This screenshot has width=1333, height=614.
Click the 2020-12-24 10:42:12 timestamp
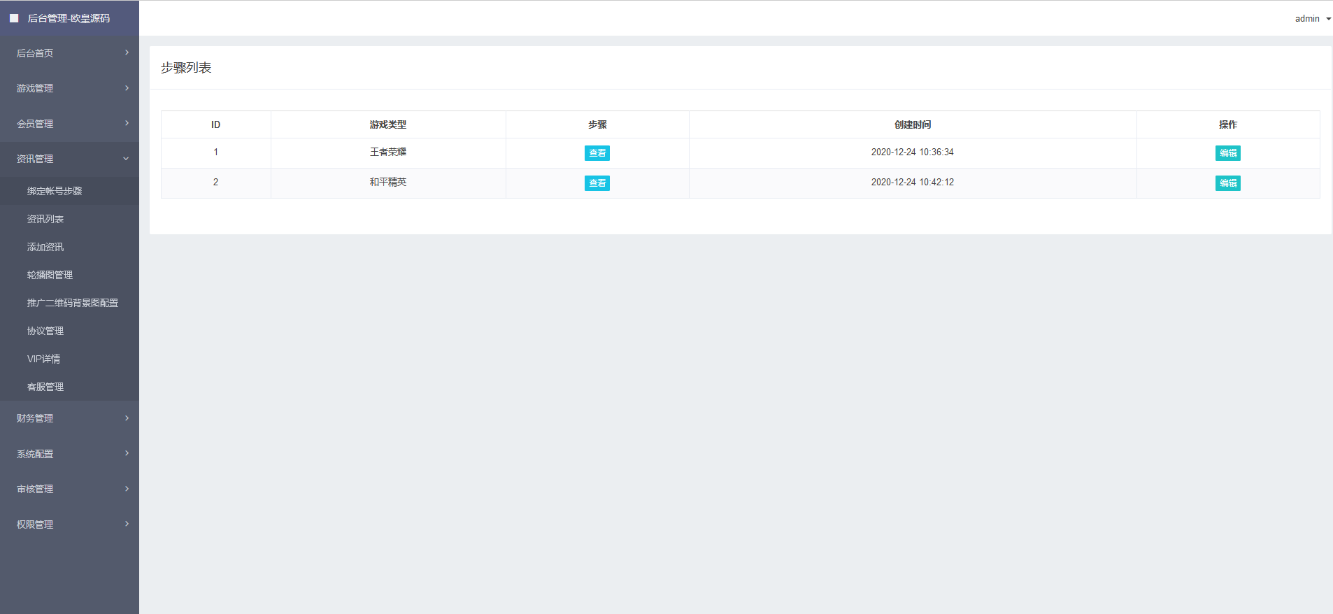pyautogui.click(x=912, y=182)
